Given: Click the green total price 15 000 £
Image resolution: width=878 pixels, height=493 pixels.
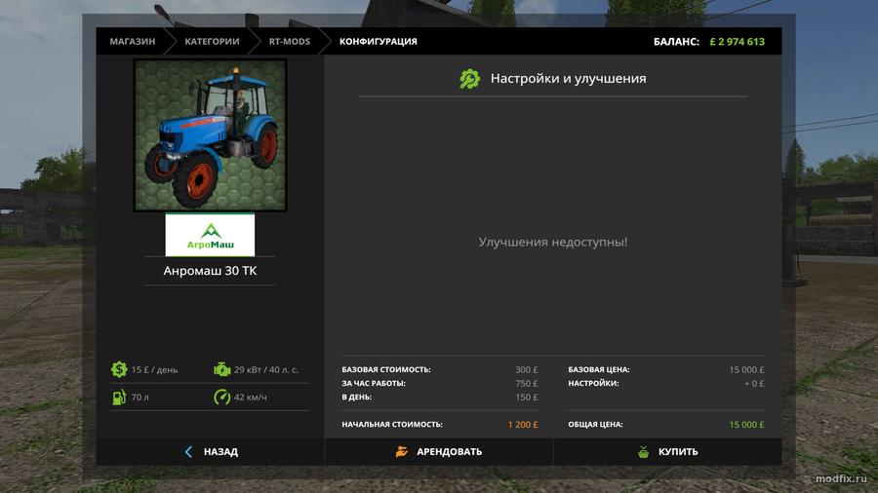Looking at the screenshot, I should click(746, 425).
